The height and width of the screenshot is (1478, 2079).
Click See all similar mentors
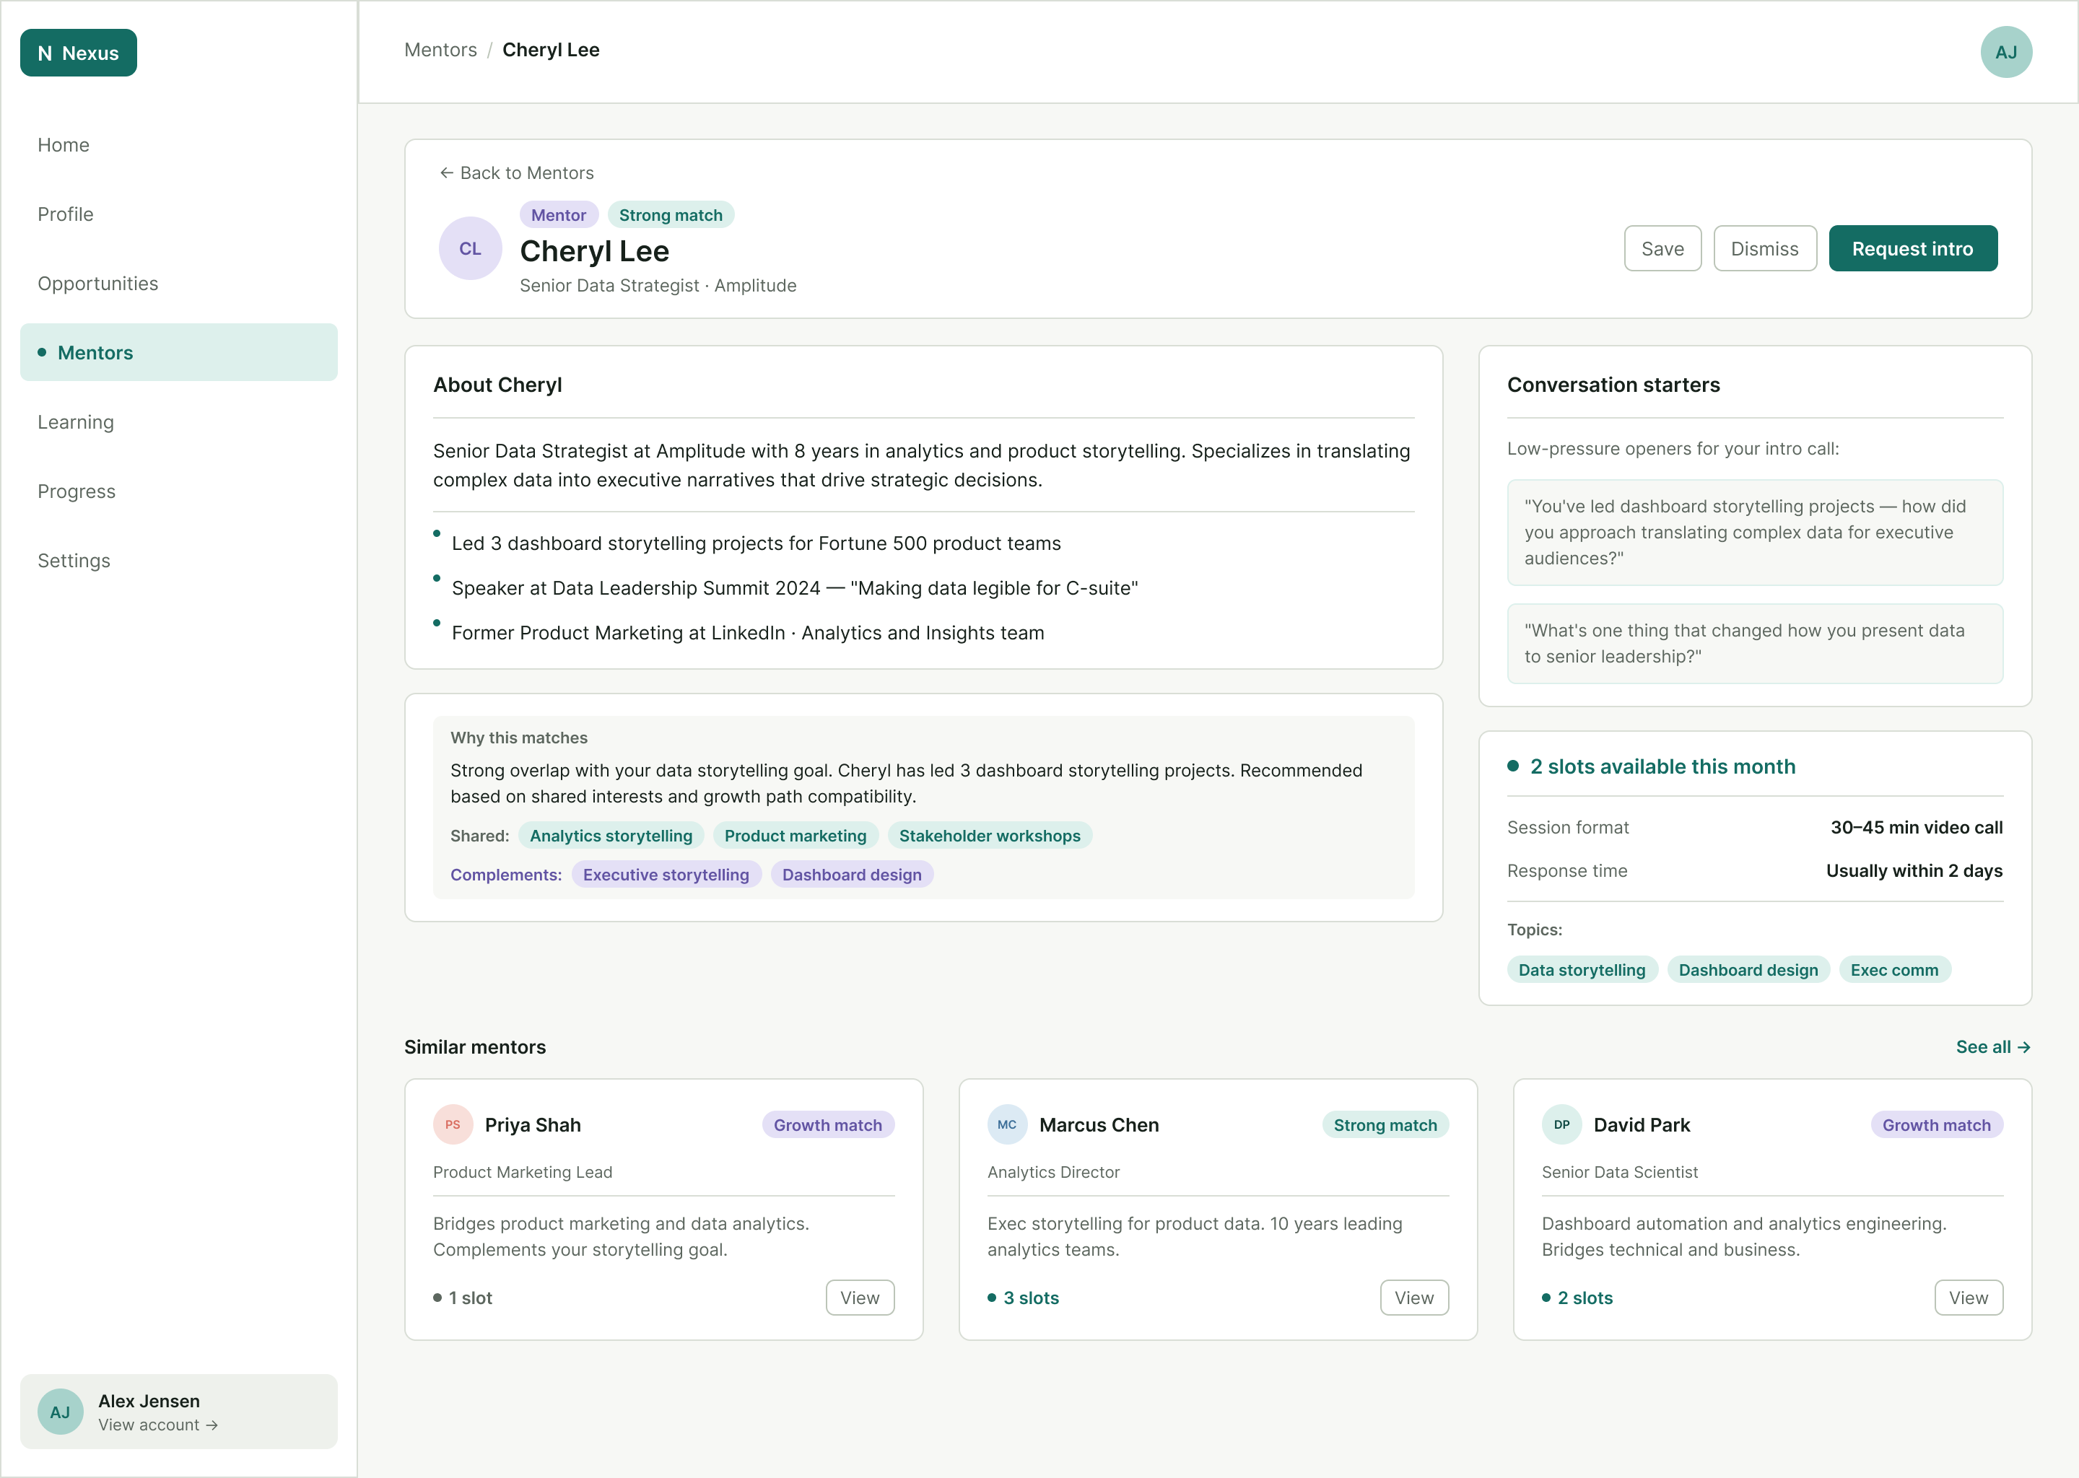tap(1992, 1046)
